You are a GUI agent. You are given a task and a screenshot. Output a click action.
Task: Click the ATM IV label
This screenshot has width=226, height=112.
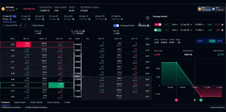tap(72, 7)
